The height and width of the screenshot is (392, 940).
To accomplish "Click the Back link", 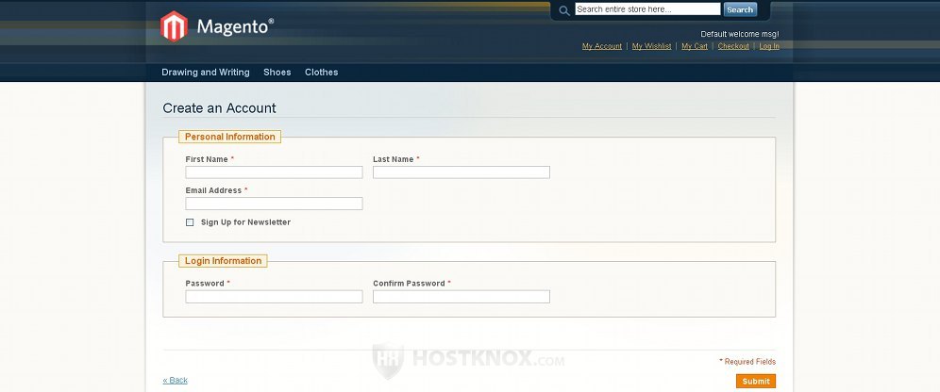I will click(175, 380).
